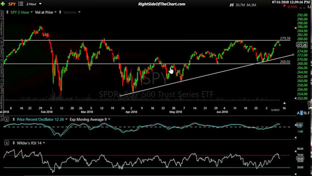The width and height of the screenshot is (312, 176).
Task: Click the RightSideOfTheChart.com title text
Action: click(x=162, y=4)
